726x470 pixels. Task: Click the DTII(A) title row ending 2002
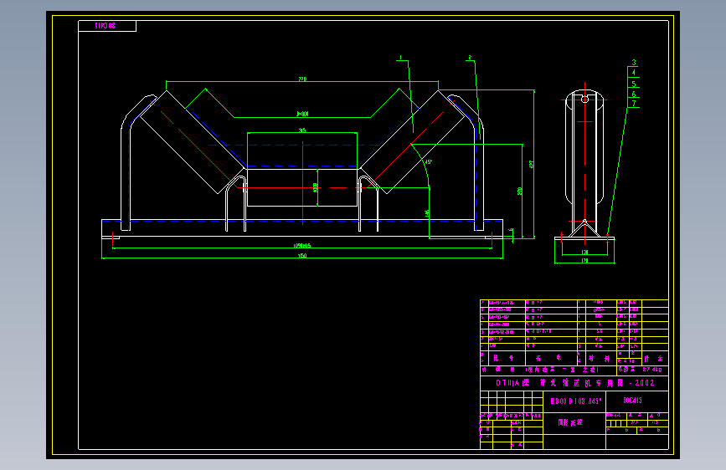tap(574, 383)
